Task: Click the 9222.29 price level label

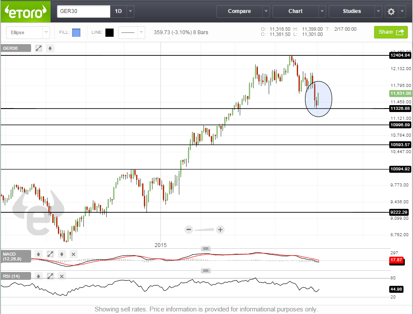Action: tap(399, 212)
